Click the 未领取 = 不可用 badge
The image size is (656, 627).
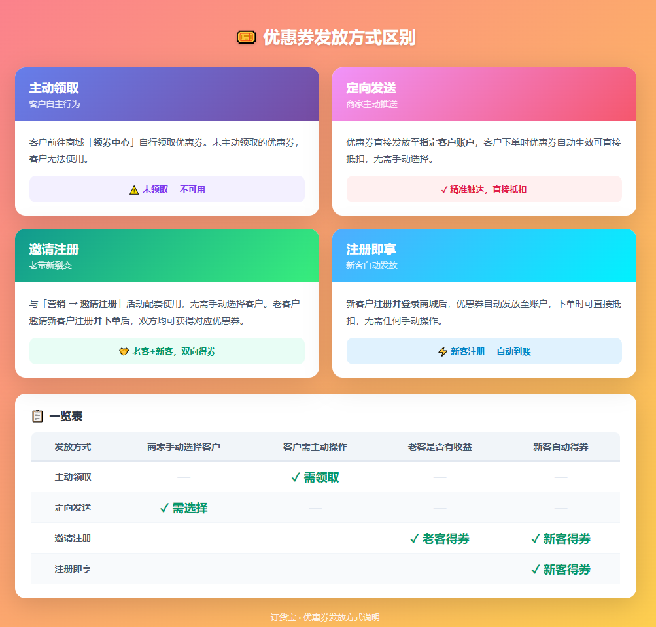(167, 189)
